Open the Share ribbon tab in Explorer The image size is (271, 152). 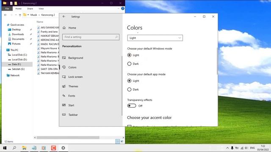point(30,8)
